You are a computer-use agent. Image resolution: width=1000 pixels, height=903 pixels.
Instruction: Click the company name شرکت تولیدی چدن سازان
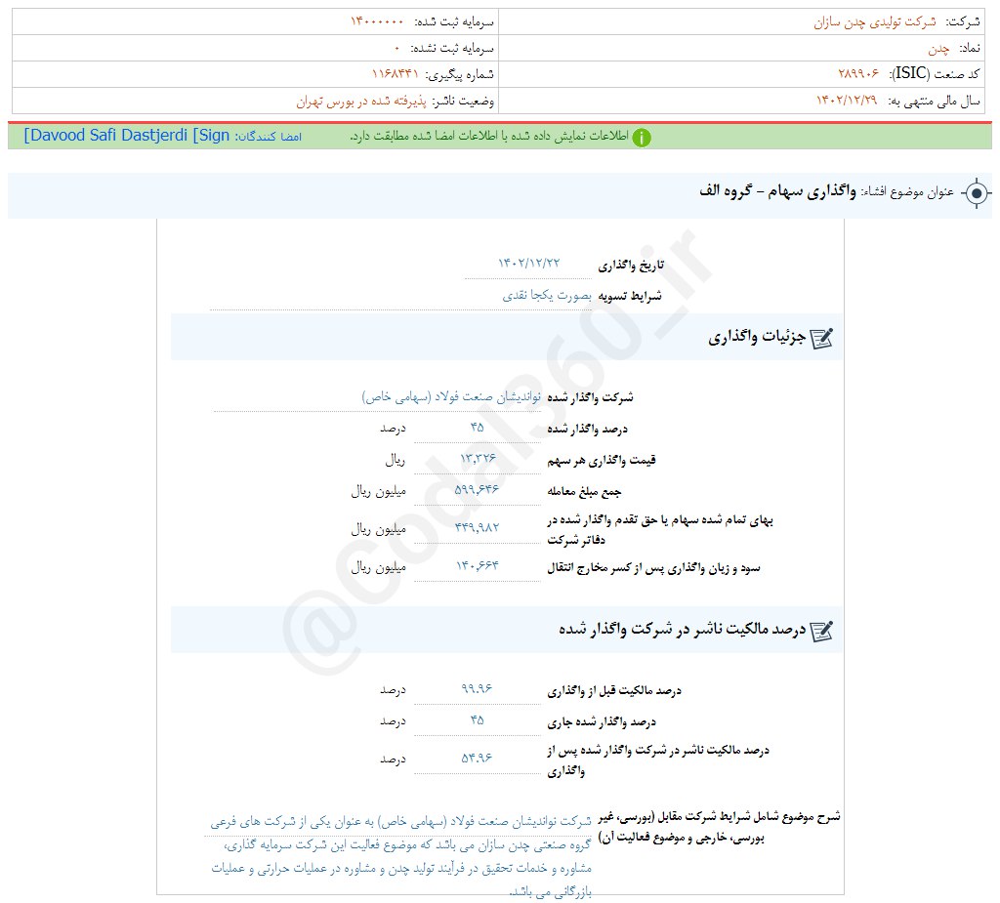(875, 22)
